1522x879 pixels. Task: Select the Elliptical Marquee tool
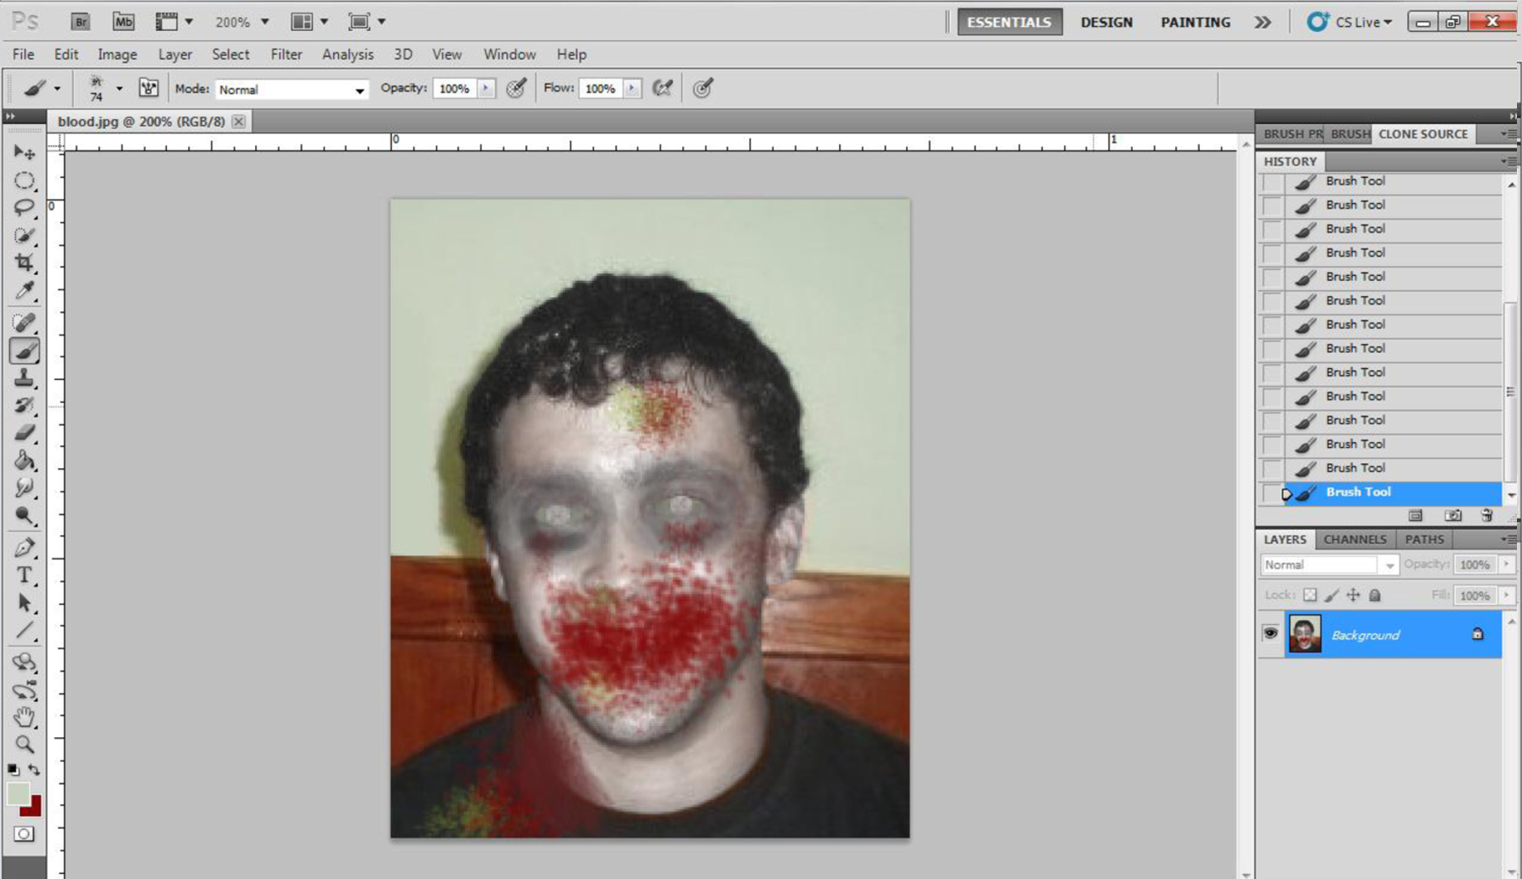pos(24,180)
